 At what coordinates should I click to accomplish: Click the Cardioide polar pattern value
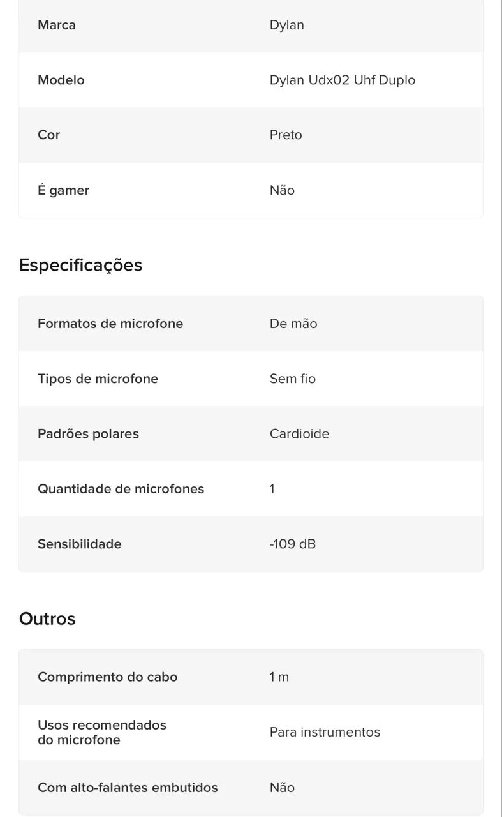click(x=299, y=434)
